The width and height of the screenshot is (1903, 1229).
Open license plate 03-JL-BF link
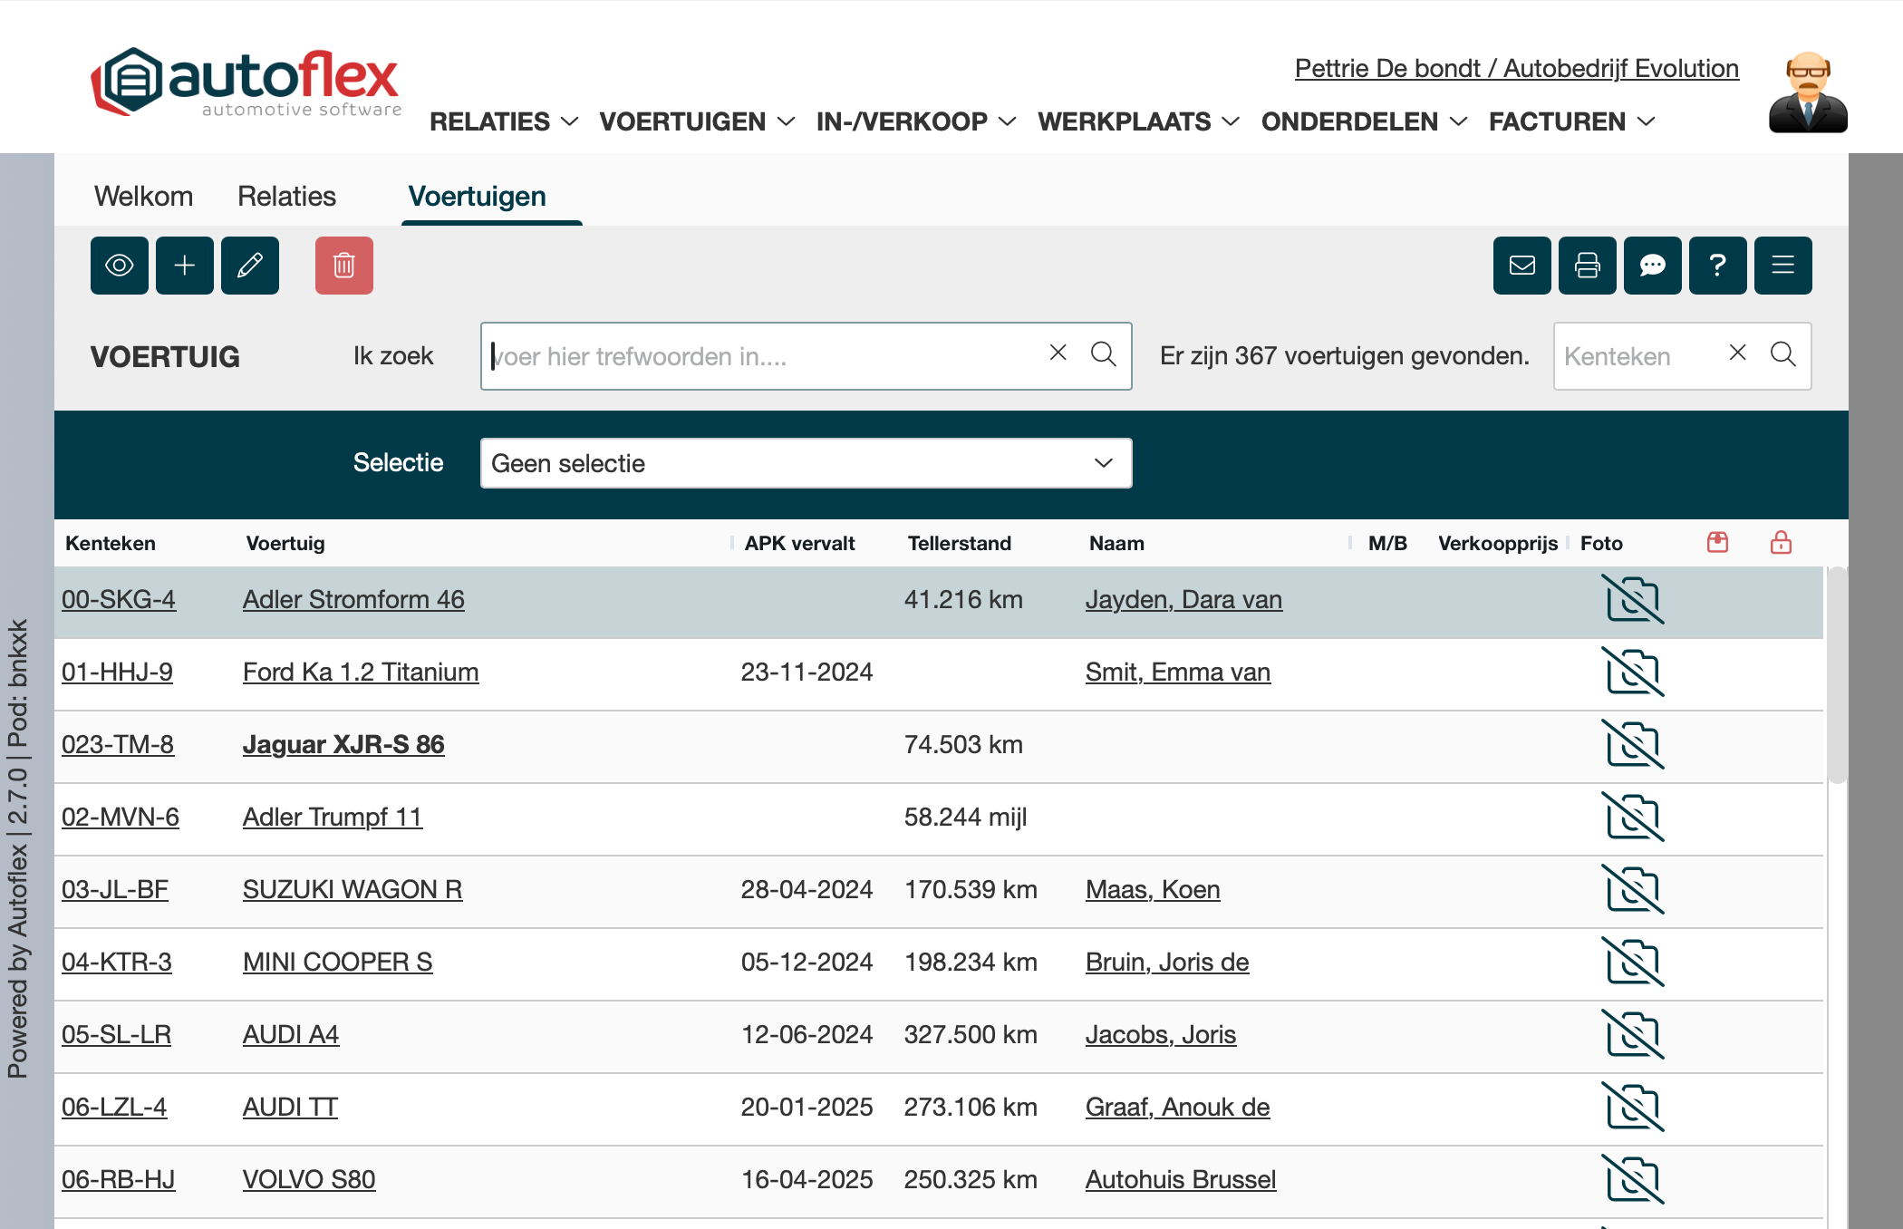tap(115, 890)
